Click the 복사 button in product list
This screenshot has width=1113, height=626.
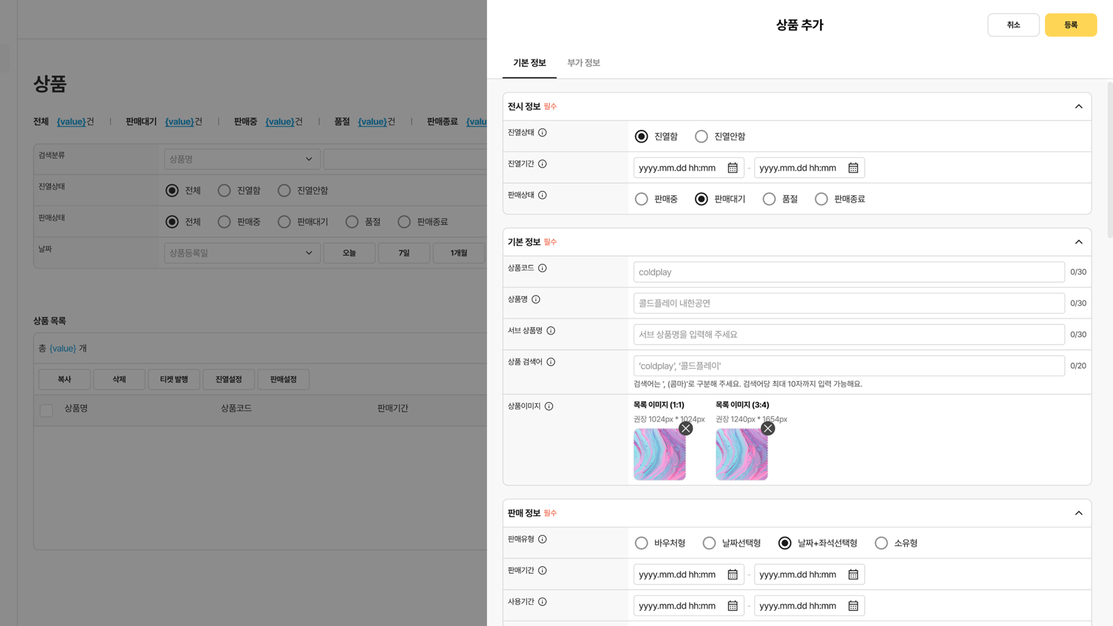coord(64,379)
